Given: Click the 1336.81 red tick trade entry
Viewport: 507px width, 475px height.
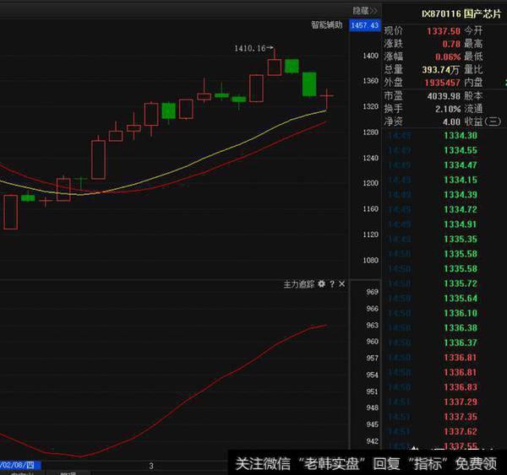Looking at the screenshot, I should 461,358.
